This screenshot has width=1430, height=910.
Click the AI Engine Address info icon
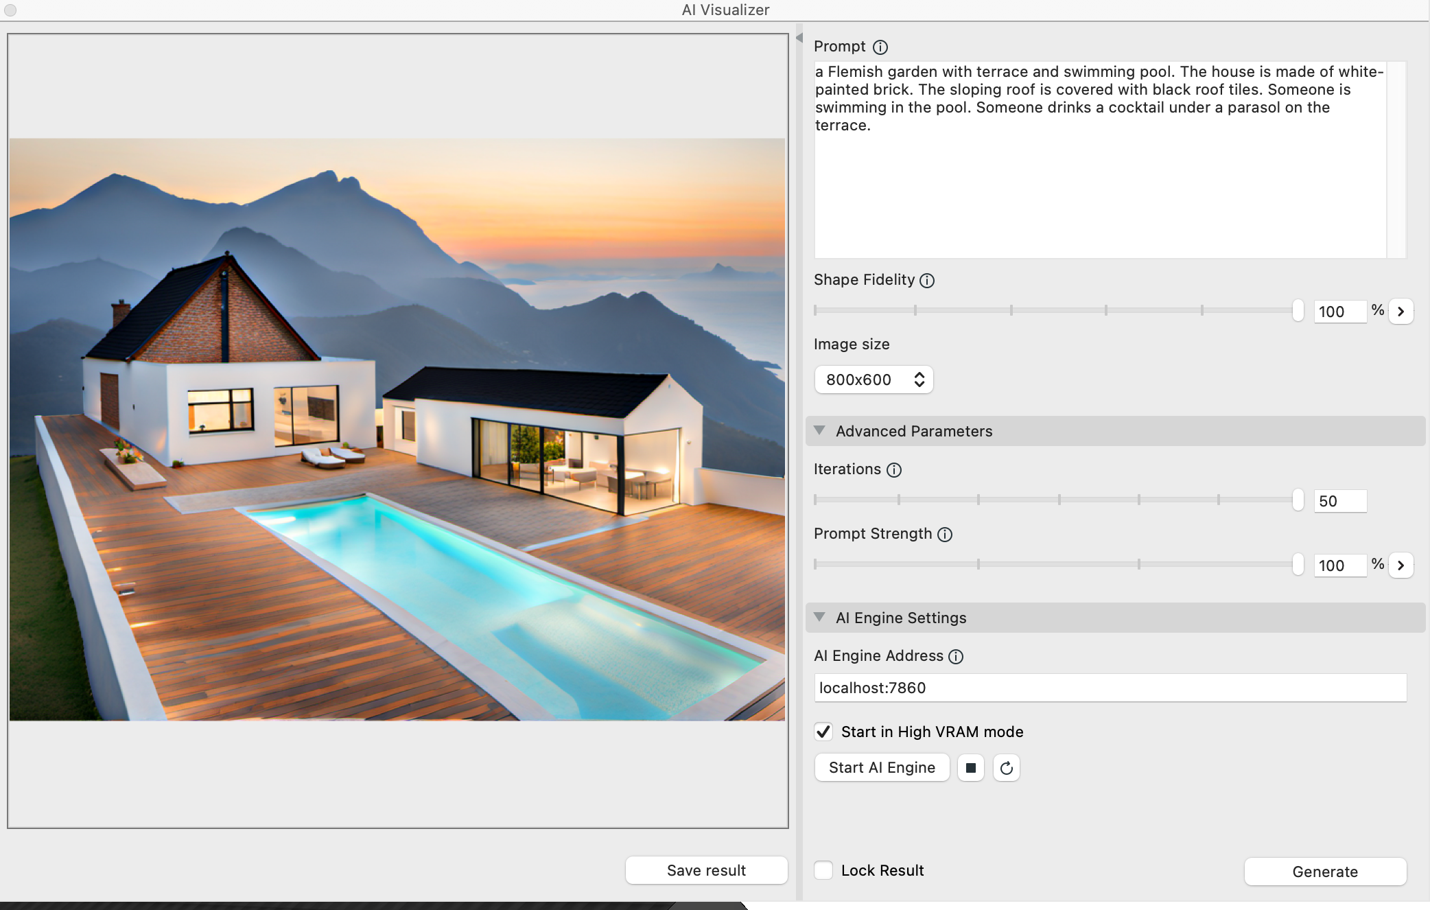(956, 657)
